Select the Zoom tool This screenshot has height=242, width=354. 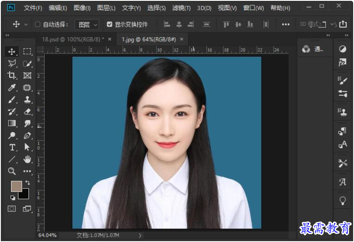(12, 171)
